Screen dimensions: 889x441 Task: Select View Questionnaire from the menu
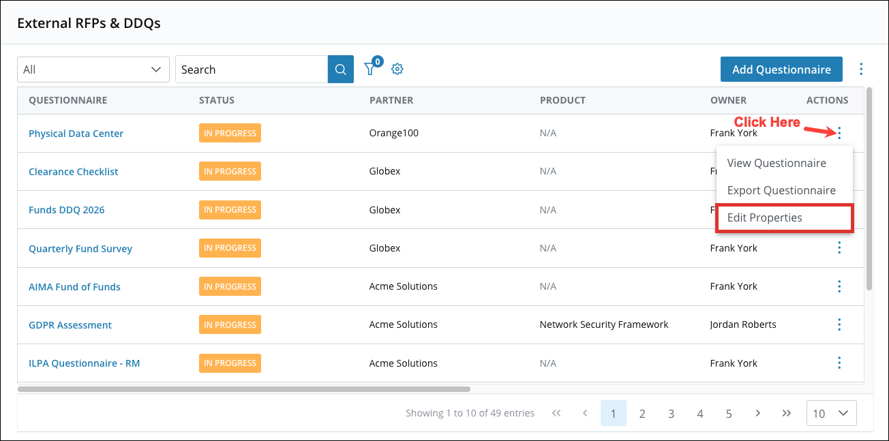(x=777, y=163)
